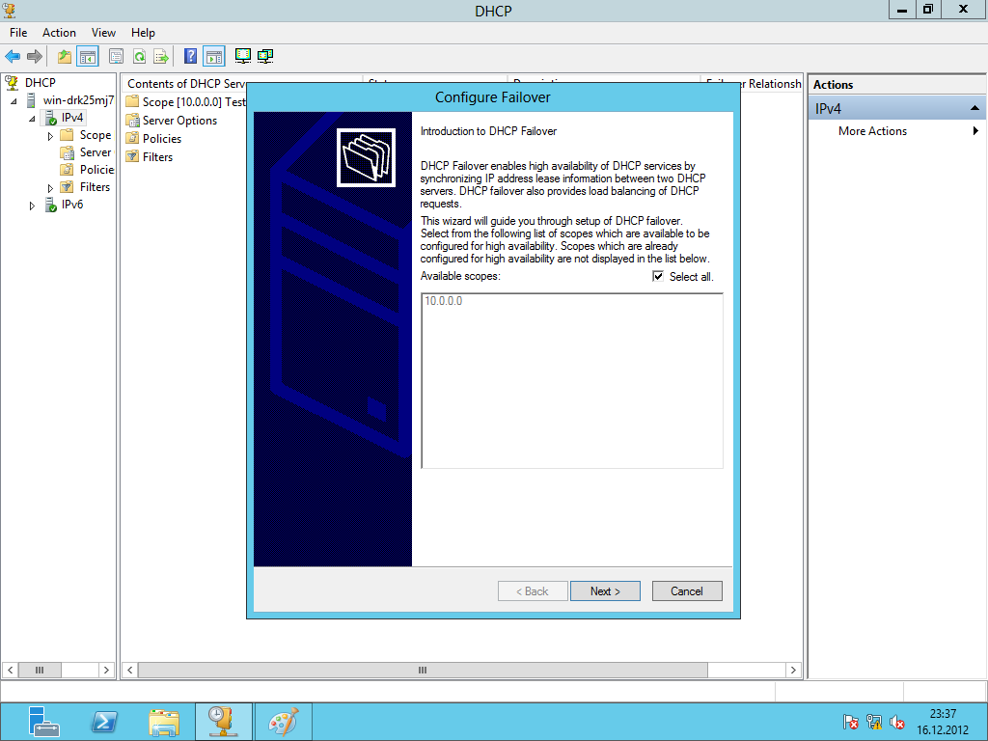
Task: Uncheck the Select all checkbox
Action: tap(658, 277)
